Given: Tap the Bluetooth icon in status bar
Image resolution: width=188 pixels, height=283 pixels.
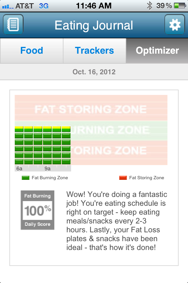Looking at the screenshot, I should click(x=150, y=6).
